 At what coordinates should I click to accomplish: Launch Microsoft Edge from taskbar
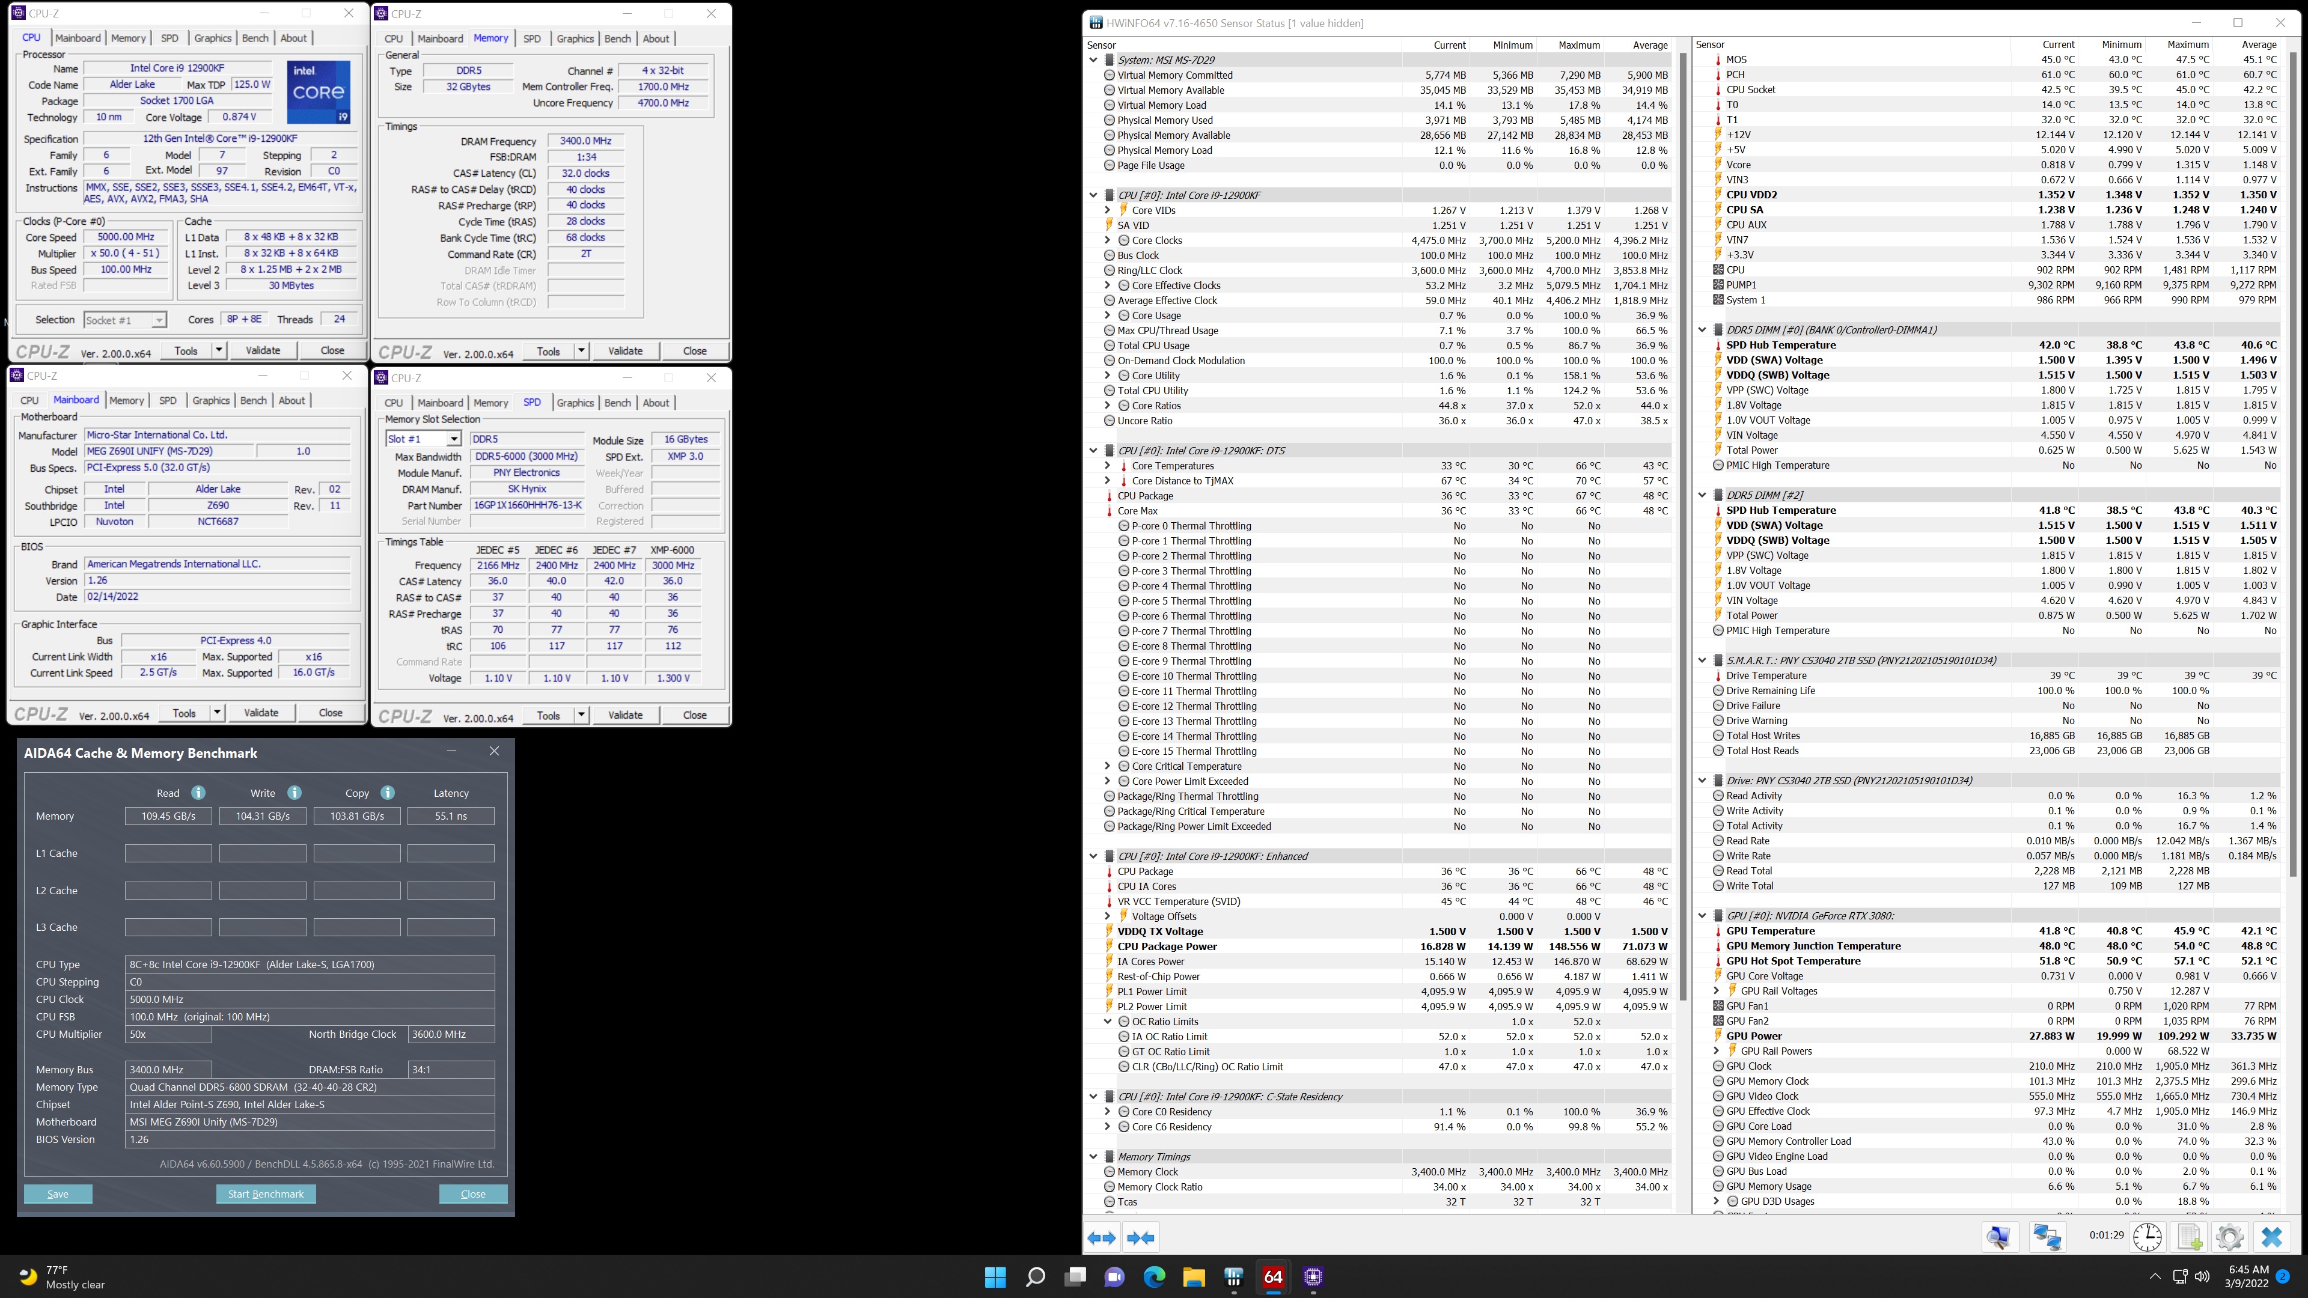coord(1154,1276)
